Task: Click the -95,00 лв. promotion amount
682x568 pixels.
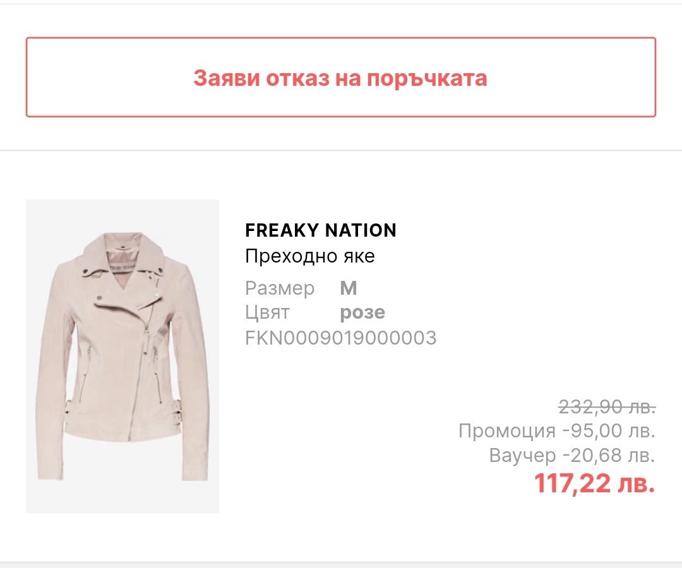Action: [x=608, y=431]
